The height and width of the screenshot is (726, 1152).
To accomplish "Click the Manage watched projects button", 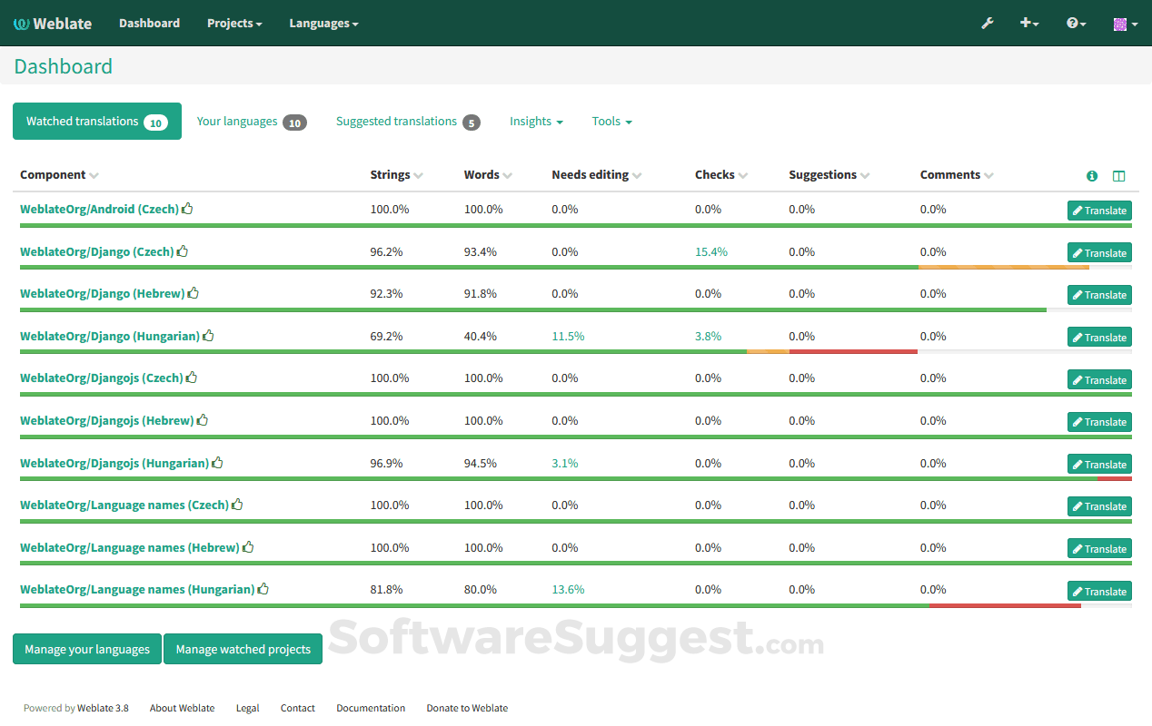I will point(243,649).
